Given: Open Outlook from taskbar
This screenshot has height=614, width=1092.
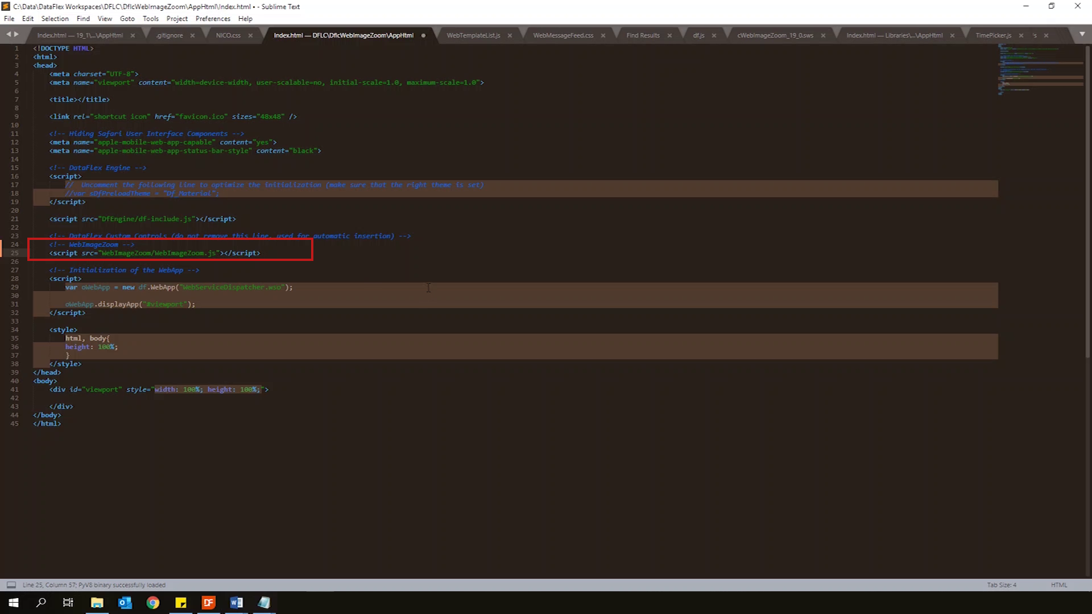Looking at the screenshot, I should click(125, 603).
